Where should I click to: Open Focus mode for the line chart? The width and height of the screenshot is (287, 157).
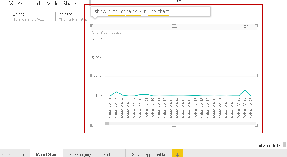246,27
